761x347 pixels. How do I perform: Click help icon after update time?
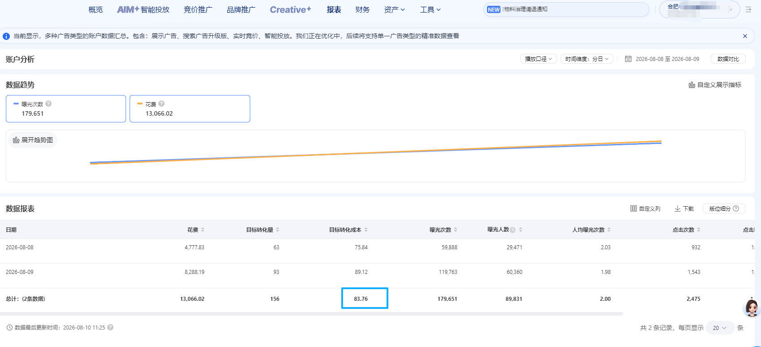coord(110,327)
